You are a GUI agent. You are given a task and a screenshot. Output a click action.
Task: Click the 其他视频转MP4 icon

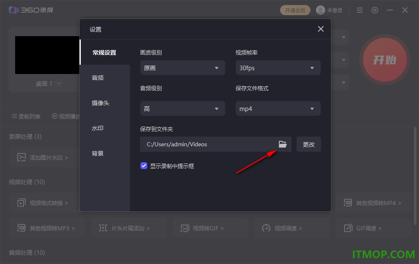coord(348,203)
